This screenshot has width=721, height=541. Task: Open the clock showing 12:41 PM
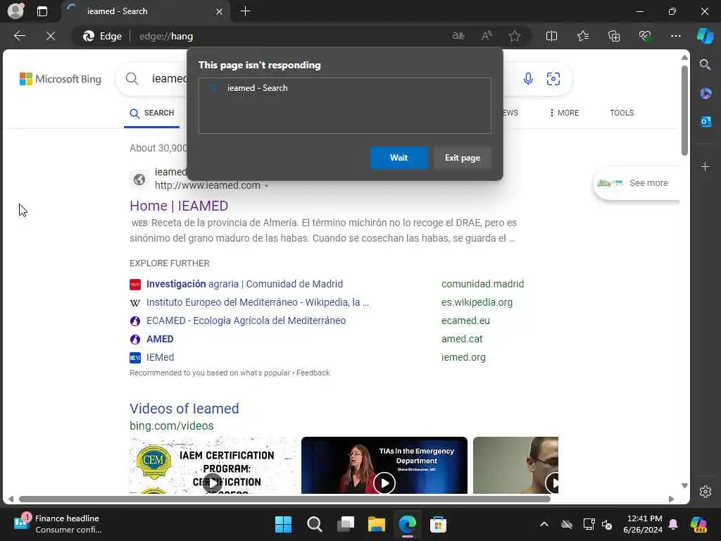tap(643, 524)
